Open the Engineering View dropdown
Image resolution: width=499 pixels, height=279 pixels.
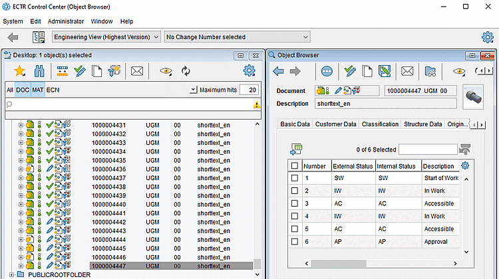[106, 37]
